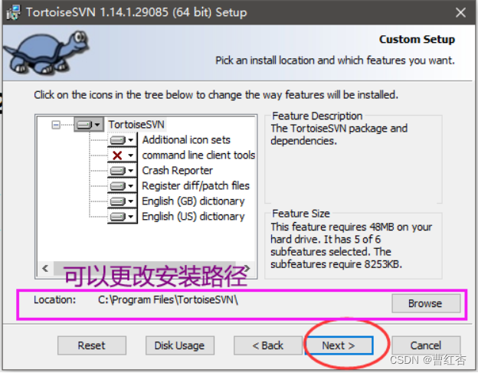Open the Register diff/patch files dropdown
This screenshot has height=373, width=478.
tap(122, 185)
